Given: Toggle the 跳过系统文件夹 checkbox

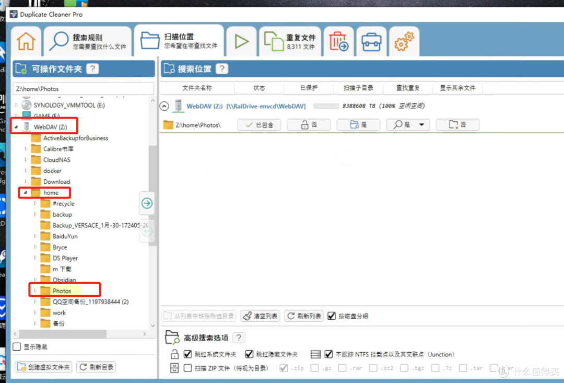Looking at the screenshot, I should [187, 354].
